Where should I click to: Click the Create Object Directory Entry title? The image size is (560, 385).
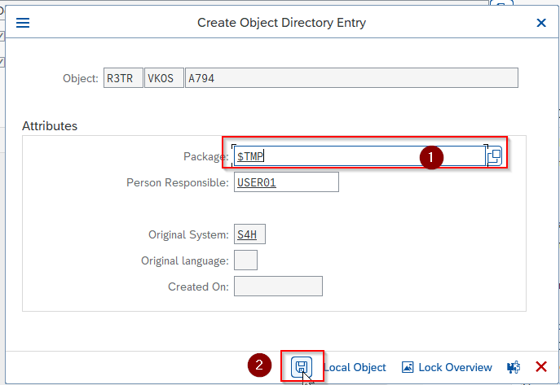click(281, 23)
